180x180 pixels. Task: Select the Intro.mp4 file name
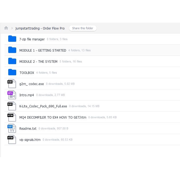click(x=27, y=95)
